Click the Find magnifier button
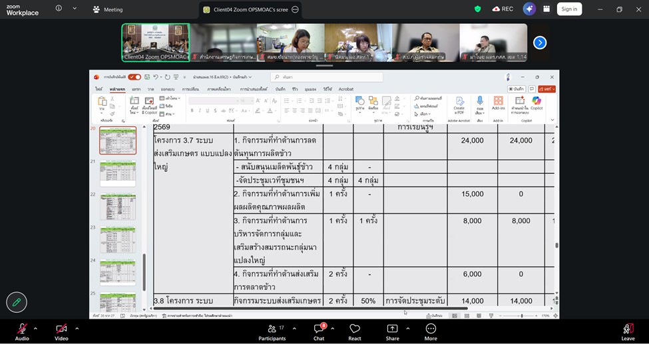649x344 pixels. click(x=428, y=98)
